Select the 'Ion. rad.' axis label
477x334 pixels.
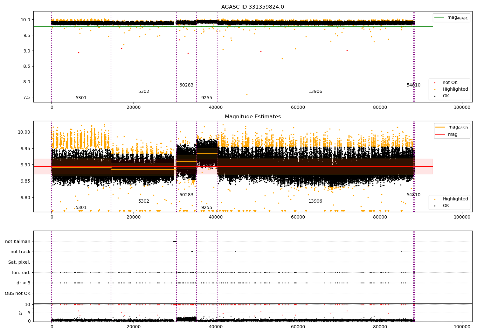coord(21,273)
